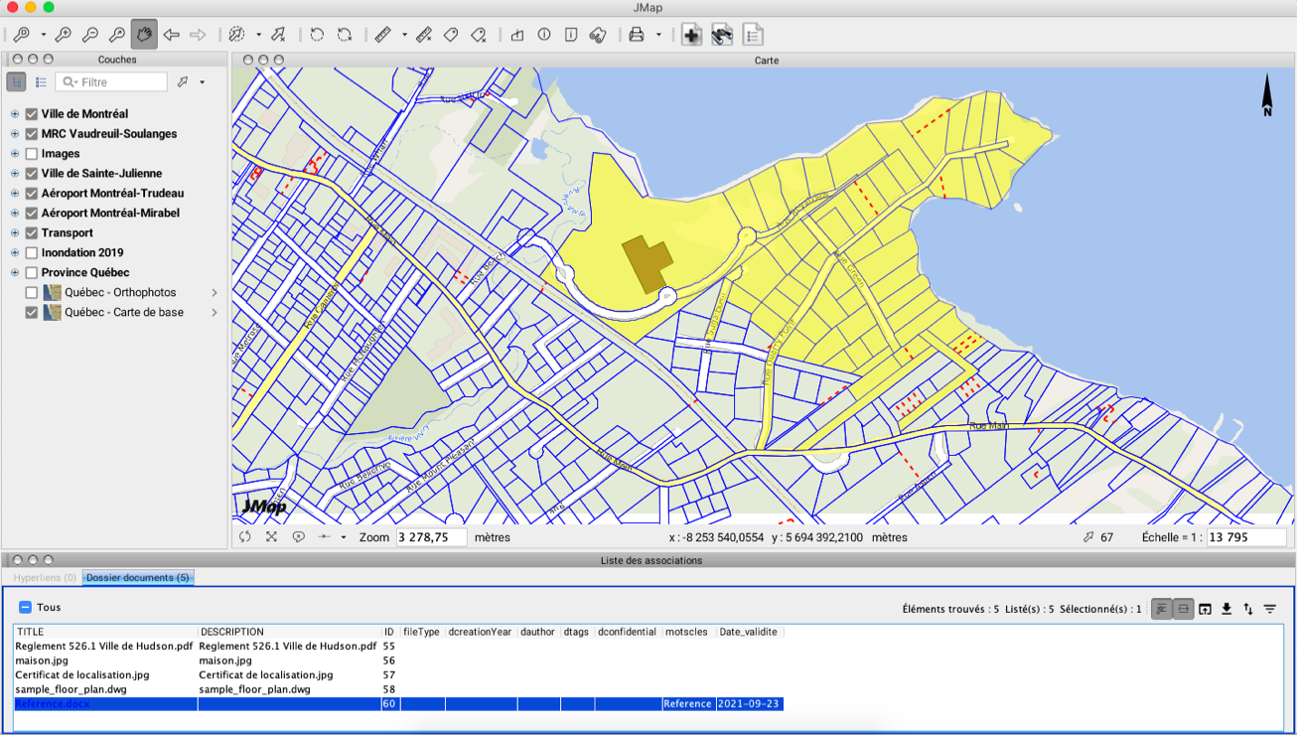The width and height of the screenshot is (1297, 735).
Task: Open the print options dropdown arrow
Action: coord(658,35)
